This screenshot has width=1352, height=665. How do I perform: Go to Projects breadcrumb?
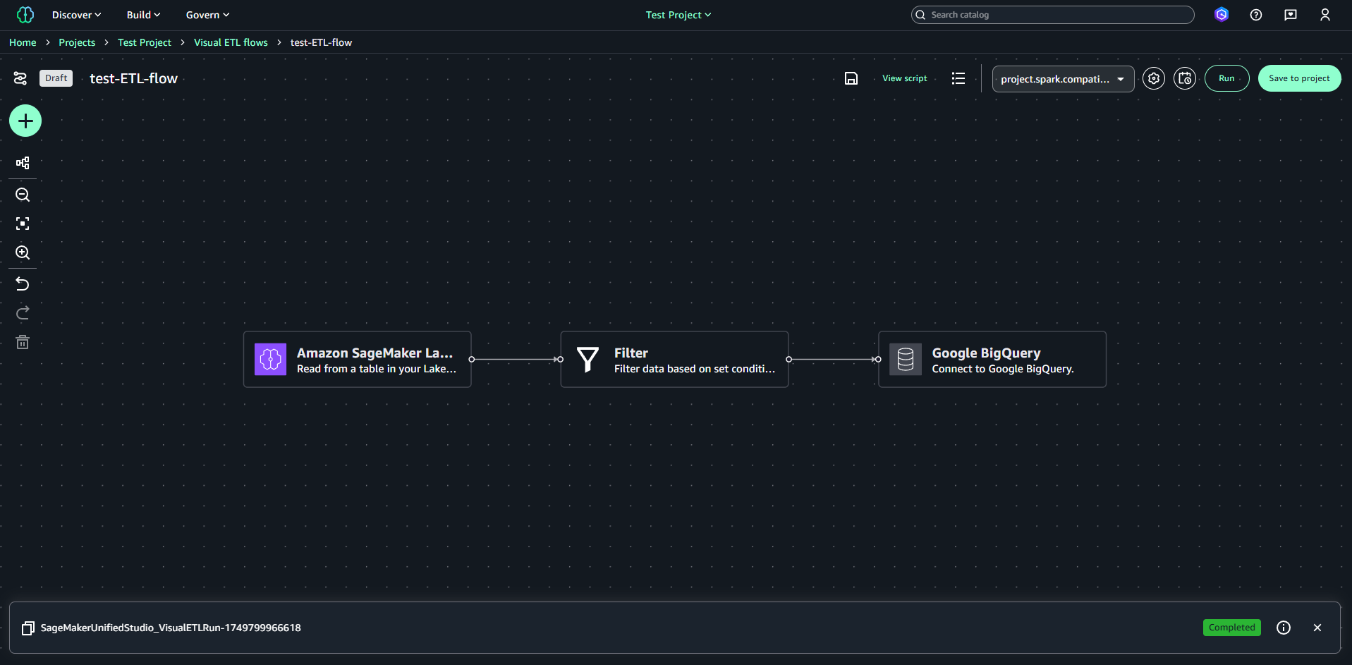(x=77, y=42)
